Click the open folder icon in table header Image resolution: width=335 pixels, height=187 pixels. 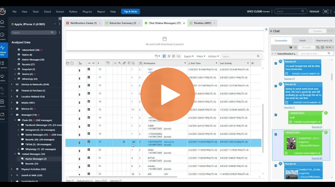68,63
